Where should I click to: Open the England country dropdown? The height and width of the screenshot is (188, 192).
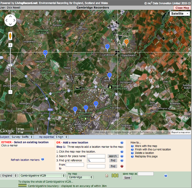point(9,175)
